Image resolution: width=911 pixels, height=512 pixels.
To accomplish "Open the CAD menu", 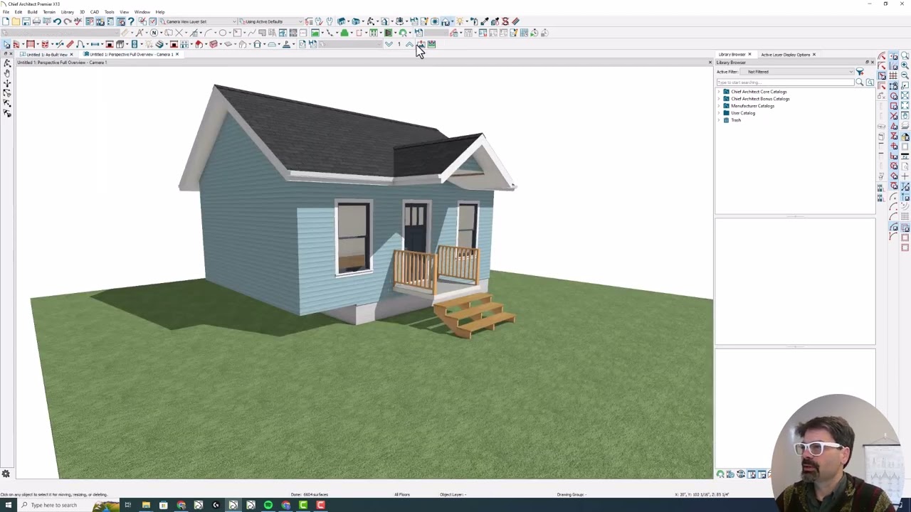I will coord(94,12).
